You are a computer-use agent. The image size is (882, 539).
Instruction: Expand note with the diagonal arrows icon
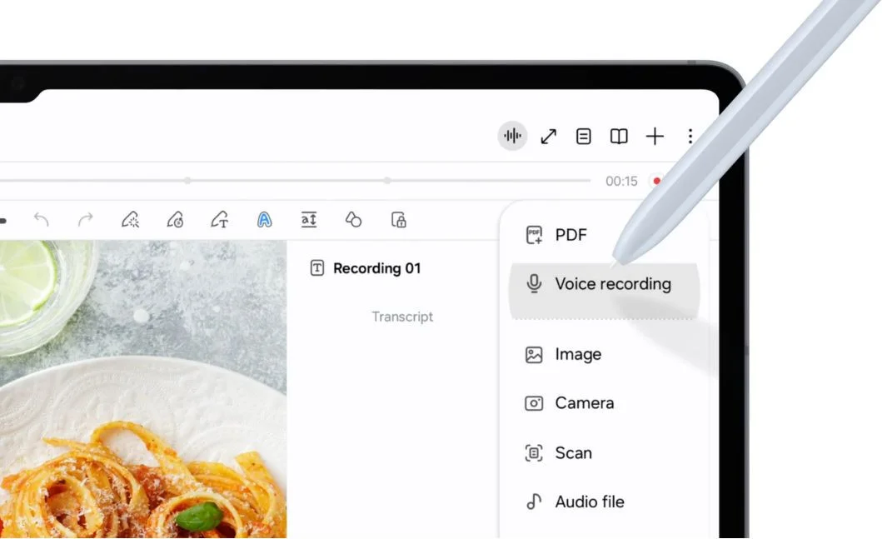coord(548,137)
